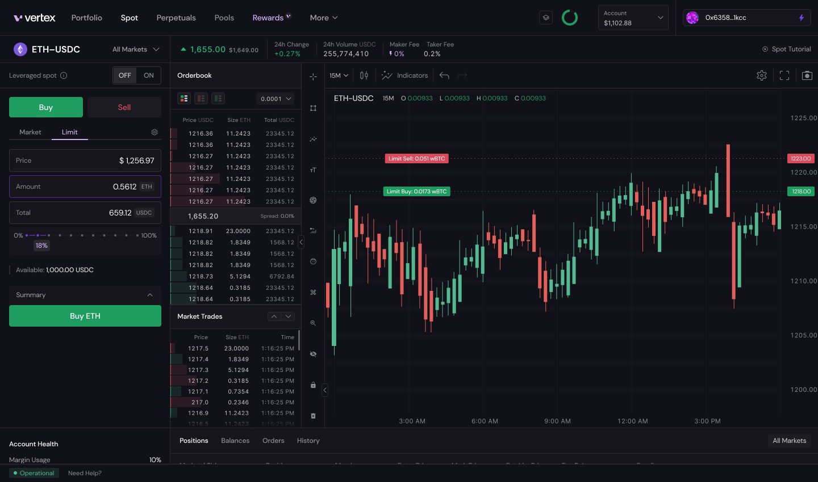818x482 pixels.
Task: Remove all drawings with trash icon
Action: point(313,416)
